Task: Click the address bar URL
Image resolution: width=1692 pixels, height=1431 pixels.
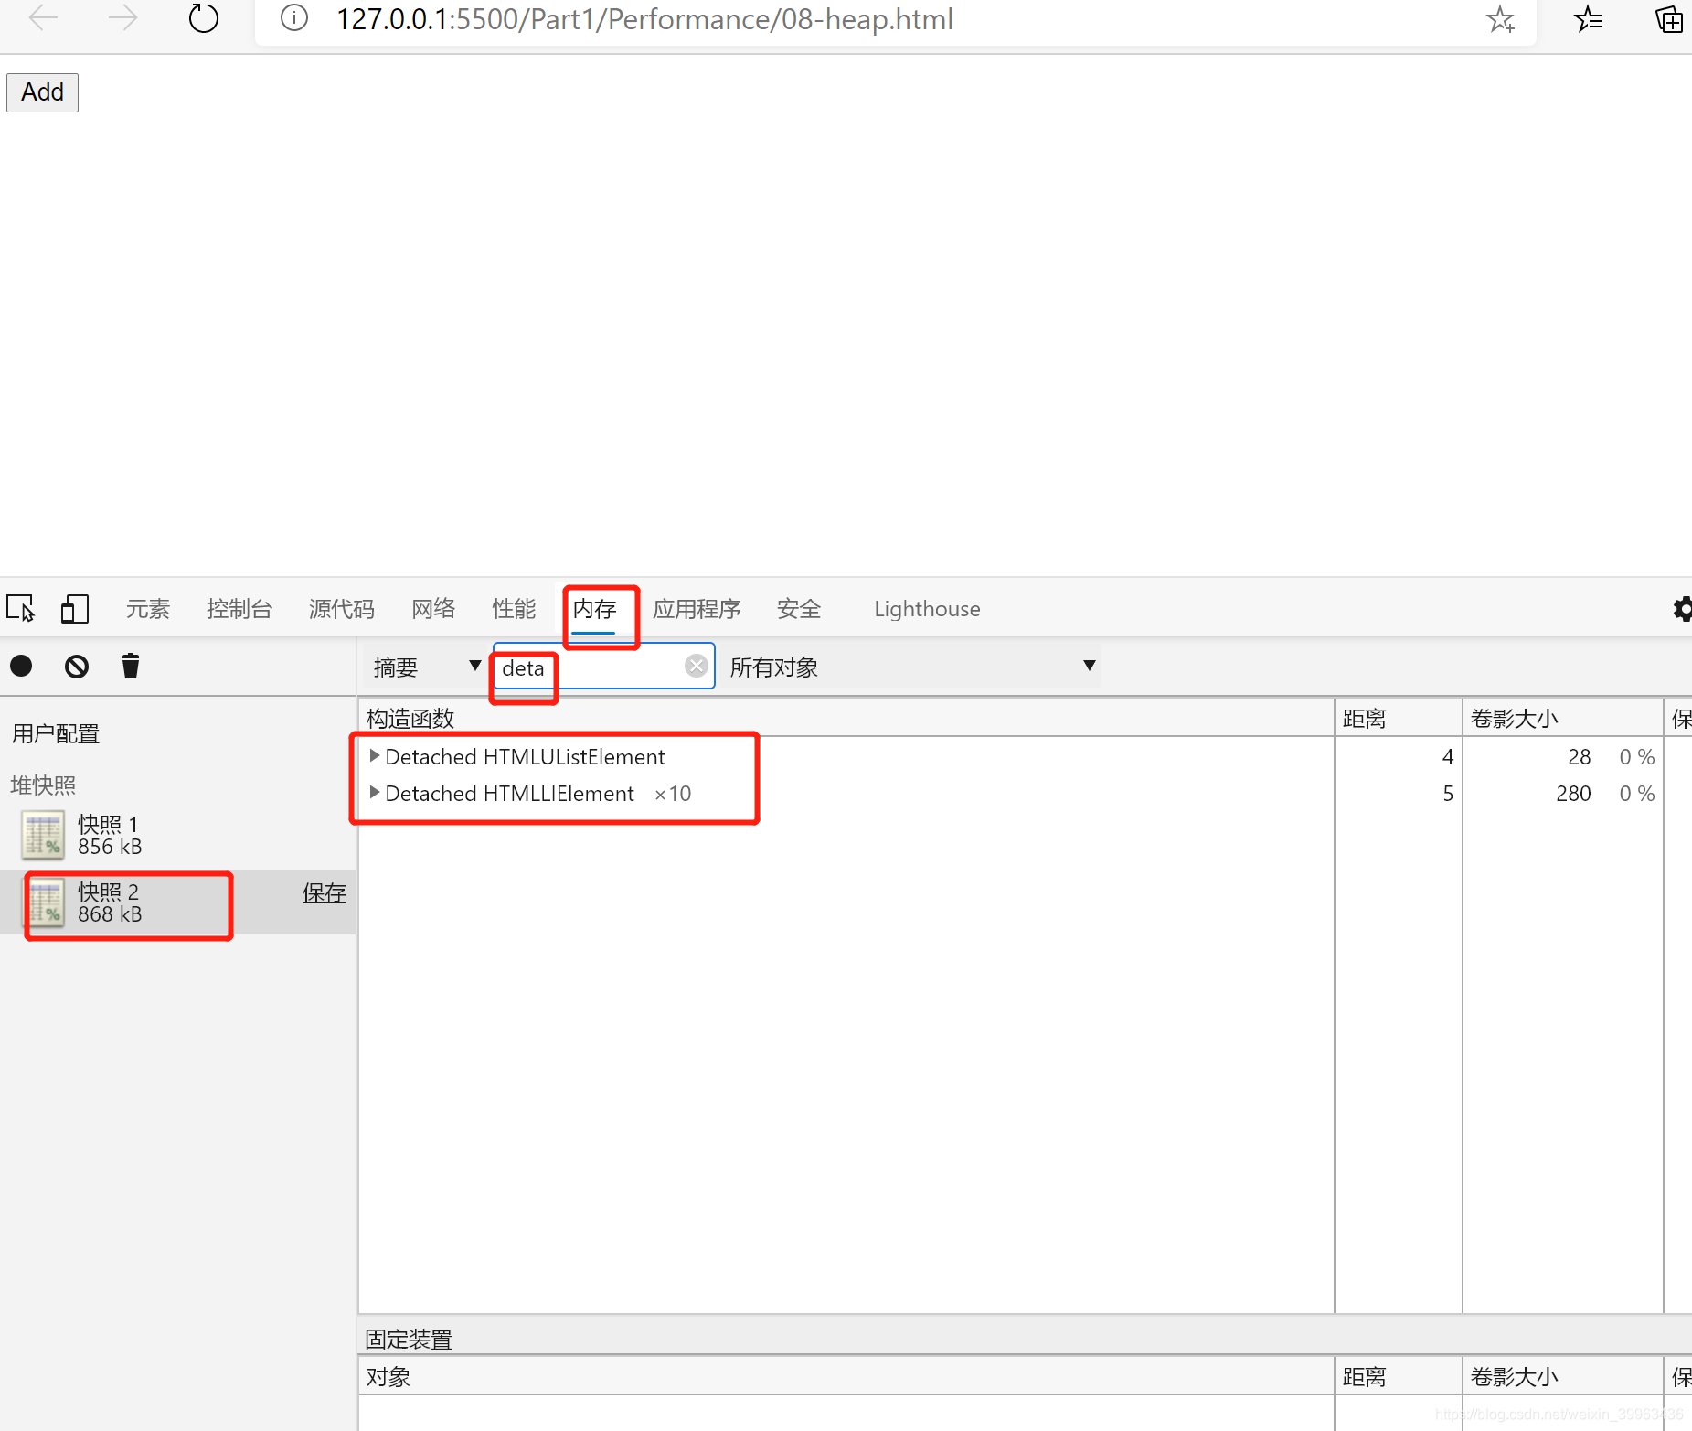Action: pos(644,18)
